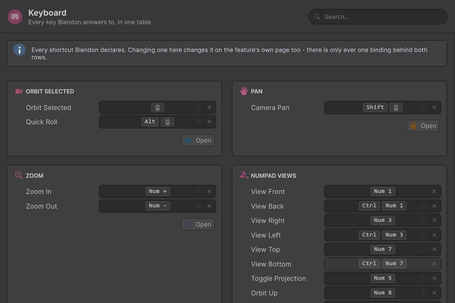Edit the View Back Ctrl Num 1 binding
Screen dimensions: 455x303
383,206
